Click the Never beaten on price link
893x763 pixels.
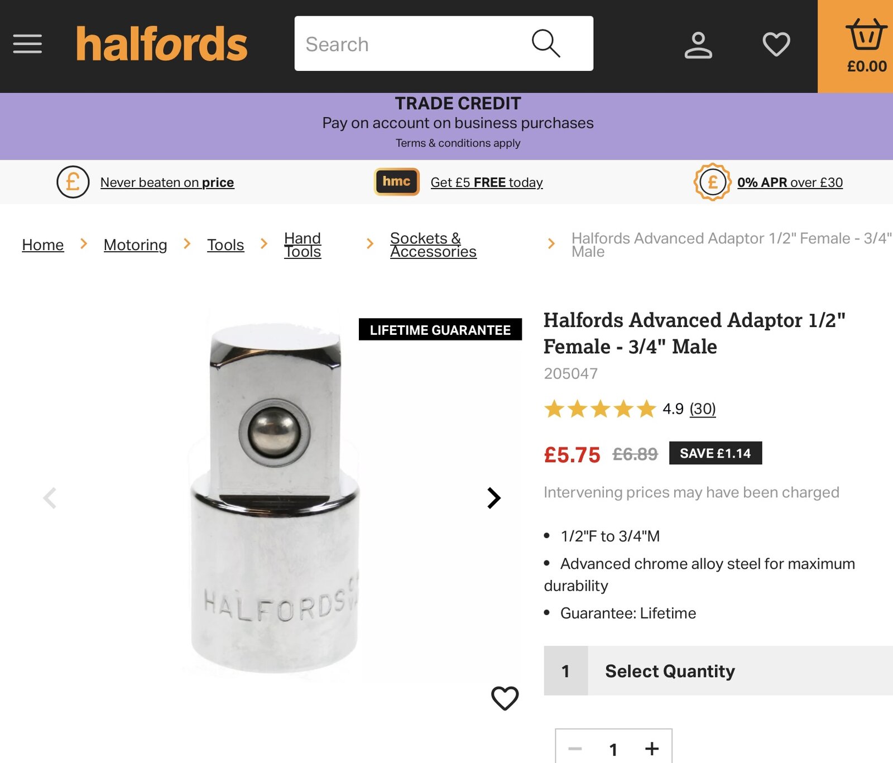pos(167,183)
